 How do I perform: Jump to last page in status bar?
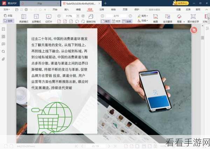[x=115, y=146]
